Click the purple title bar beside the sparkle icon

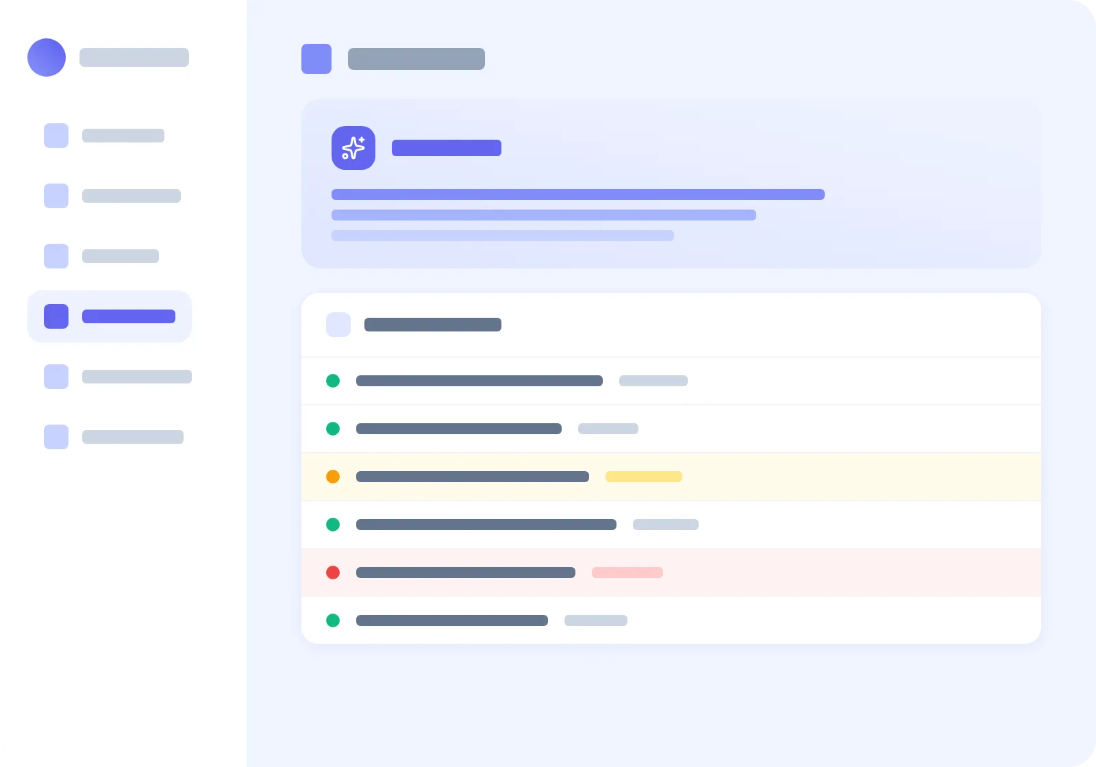click(x=447, y=148)
